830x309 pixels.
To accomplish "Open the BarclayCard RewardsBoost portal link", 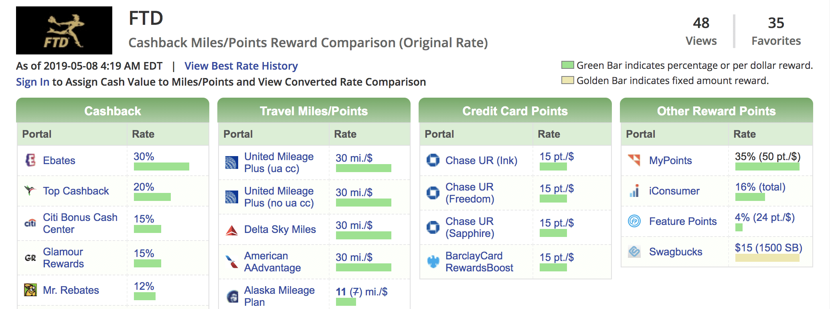I will (479, 262).
